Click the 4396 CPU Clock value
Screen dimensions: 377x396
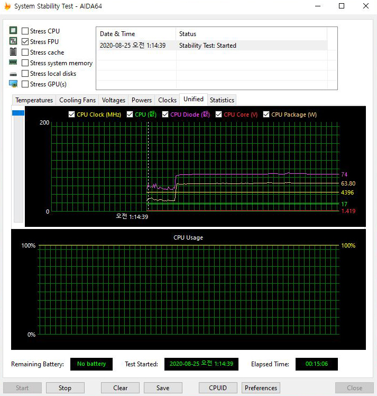tap(347, 192)
